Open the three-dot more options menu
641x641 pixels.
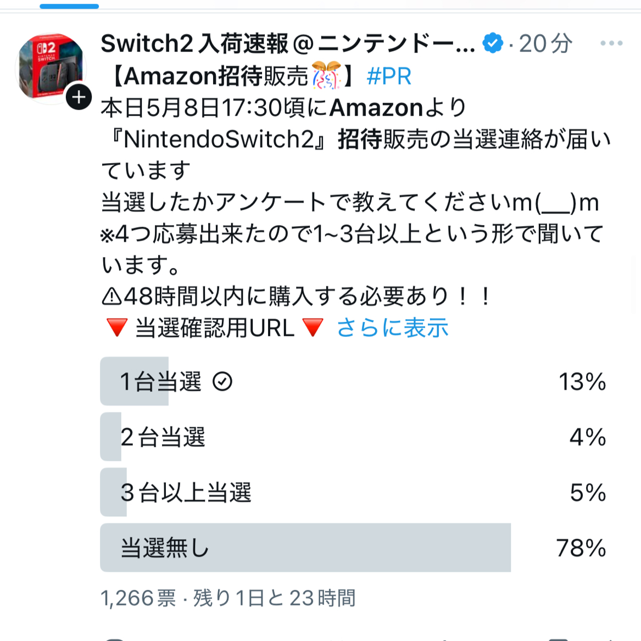(611, 43)
